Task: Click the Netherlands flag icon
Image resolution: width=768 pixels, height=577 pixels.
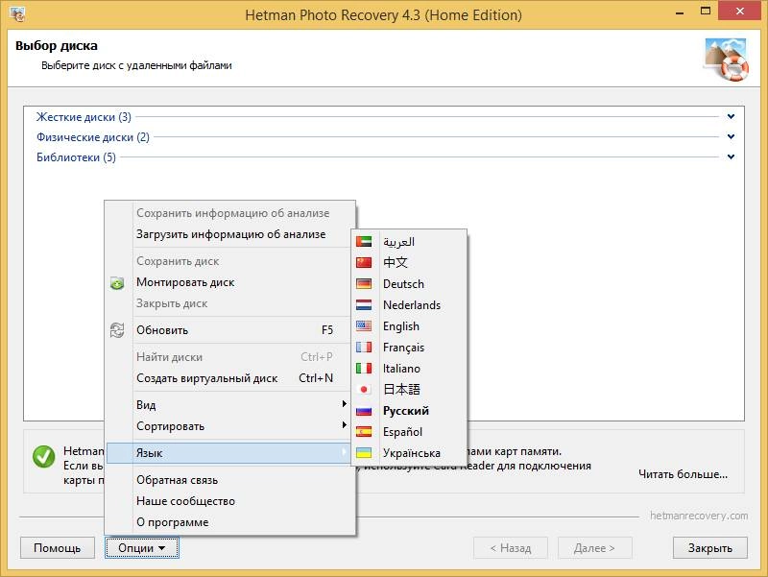Action: [x=364, y=304]
